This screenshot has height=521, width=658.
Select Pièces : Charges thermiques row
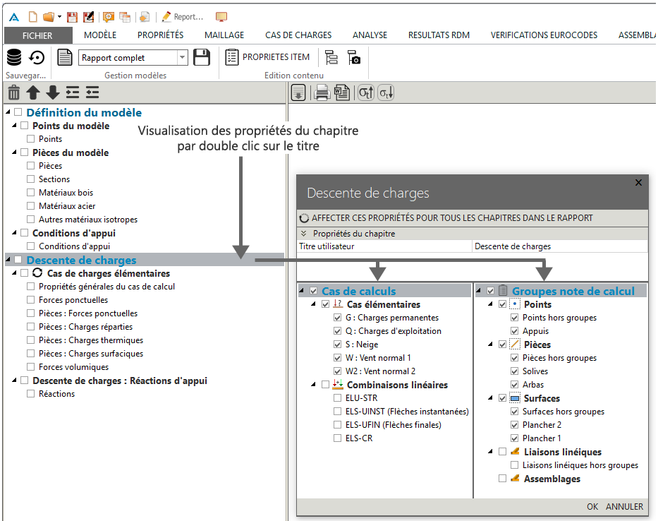pyautogui.click(x=91, y=340)
